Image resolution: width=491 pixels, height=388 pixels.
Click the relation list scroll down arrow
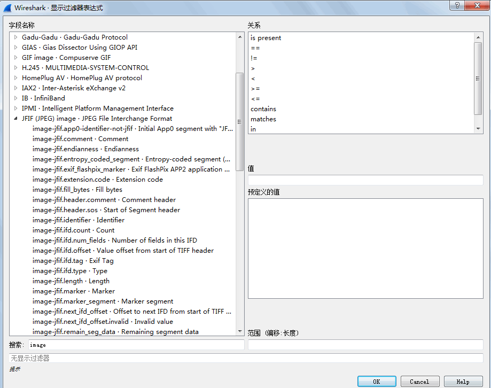pos(478,129)
